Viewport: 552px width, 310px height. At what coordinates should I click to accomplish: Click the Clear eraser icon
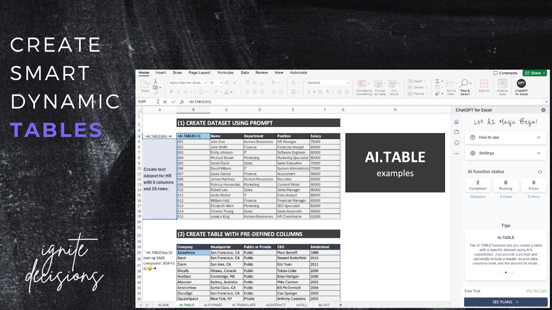(437, 94)
